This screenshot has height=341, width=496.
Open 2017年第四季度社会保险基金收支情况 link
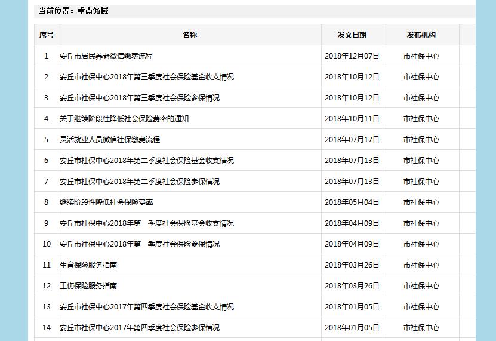pos(147,307)
